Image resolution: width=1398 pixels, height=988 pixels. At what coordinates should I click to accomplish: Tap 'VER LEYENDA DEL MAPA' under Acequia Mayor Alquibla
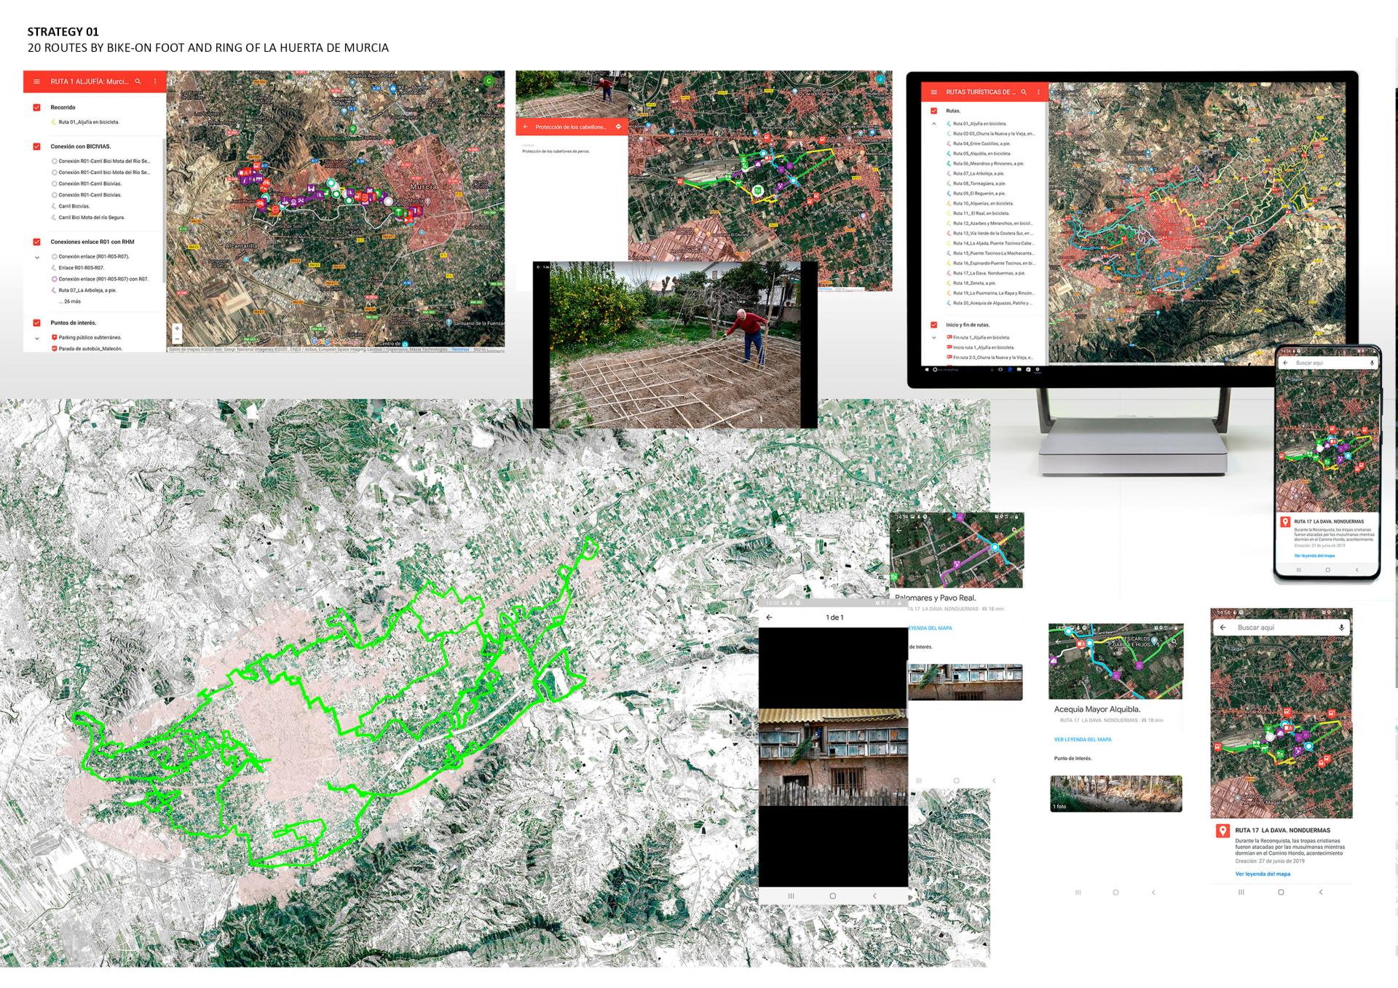point(1083,739)
